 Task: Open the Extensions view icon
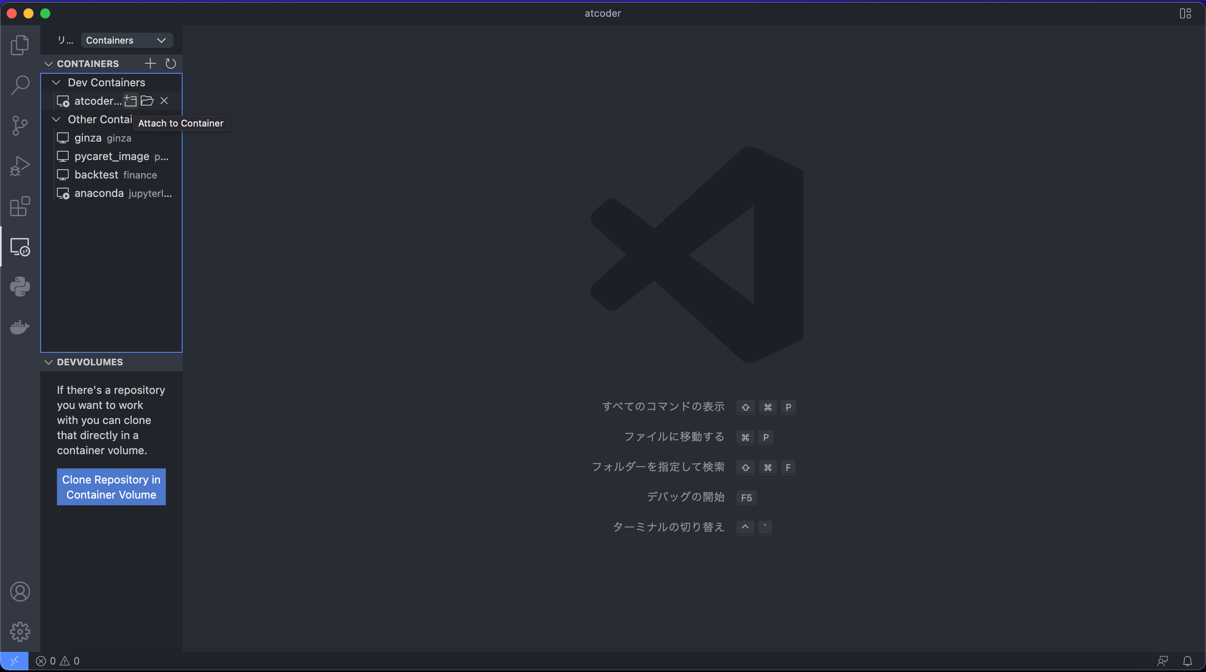click(20, 206)
